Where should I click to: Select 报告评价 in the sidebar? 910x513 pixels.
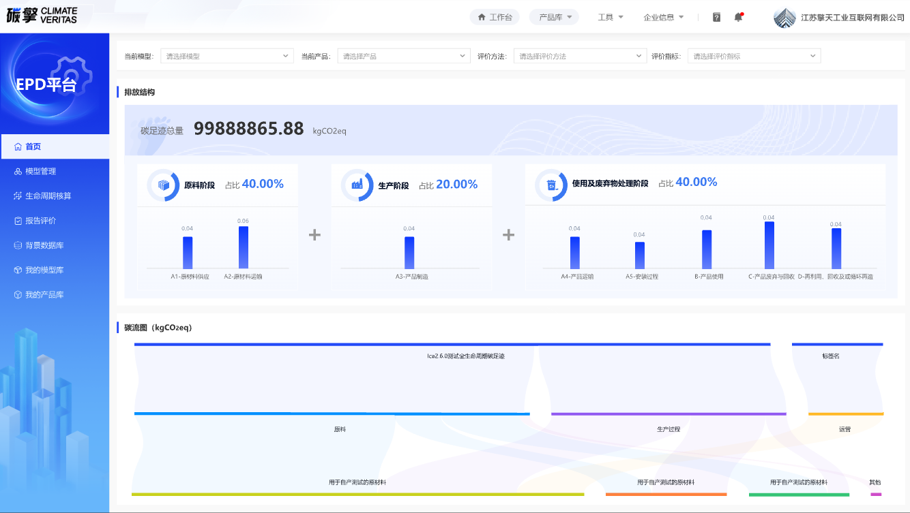[40, 221]
